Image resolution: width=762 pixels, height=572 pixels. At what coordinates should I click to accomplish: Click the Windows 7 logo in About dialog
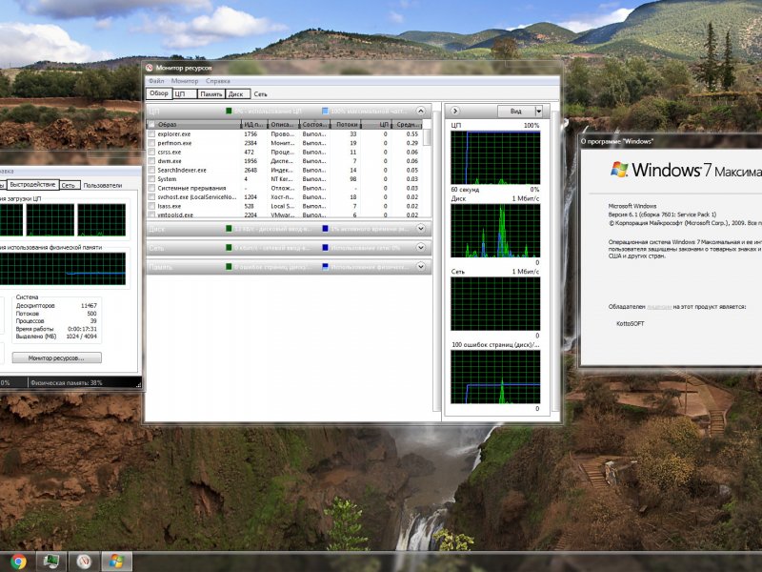(618, 170)
